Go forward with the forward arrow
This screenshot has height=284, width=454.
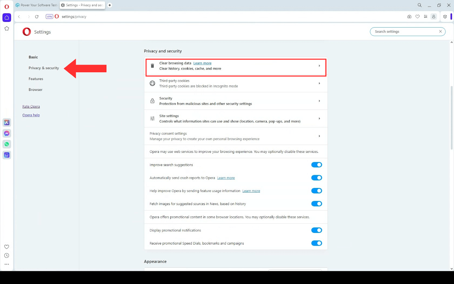click(28, 17)
